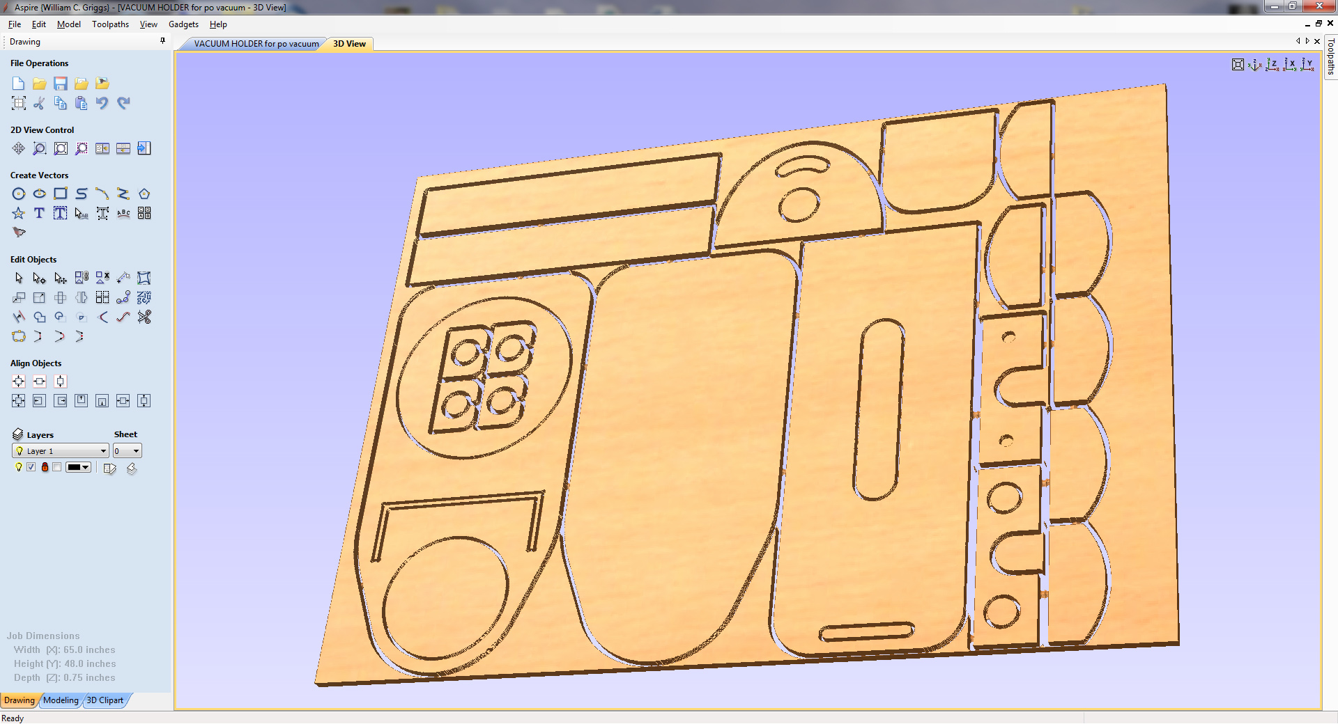Toggle the layer visible checkbox

point(31,467)
